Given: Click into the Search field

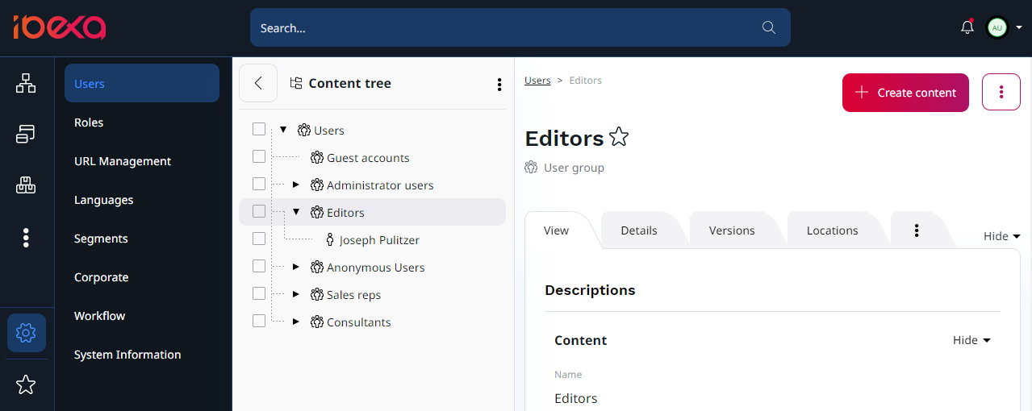Looking at the screenshot, I should 500,27.
